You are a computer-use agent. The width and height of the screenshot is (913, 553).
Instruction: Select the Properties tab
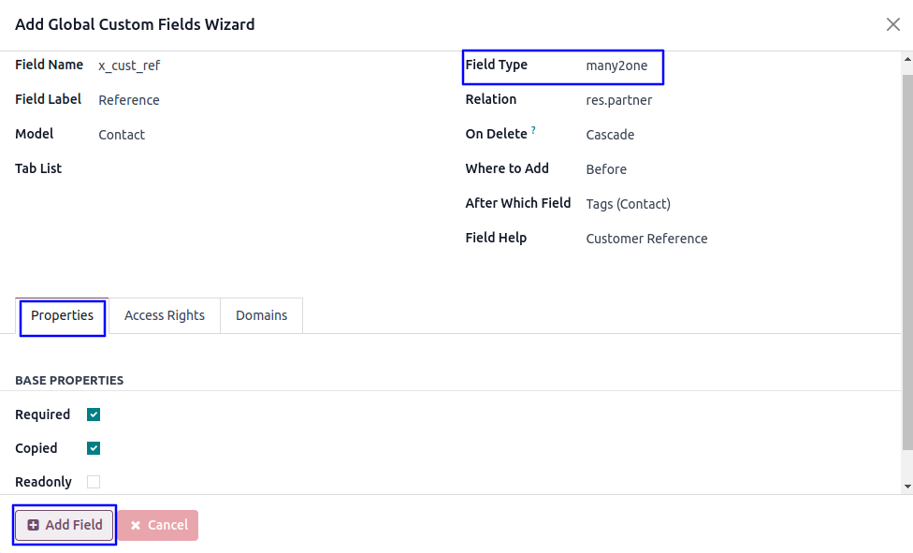[x=63, y=315]
